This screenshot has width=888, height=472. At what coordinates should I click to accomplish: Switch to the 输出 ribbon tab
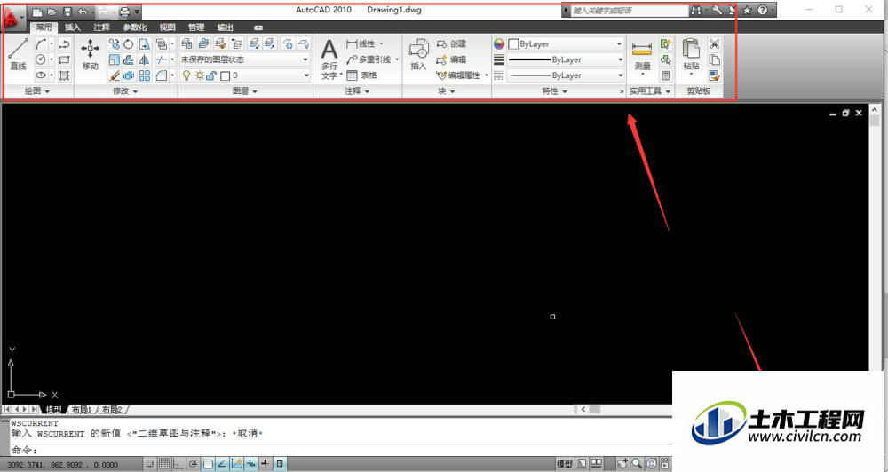tap(225, 28)
